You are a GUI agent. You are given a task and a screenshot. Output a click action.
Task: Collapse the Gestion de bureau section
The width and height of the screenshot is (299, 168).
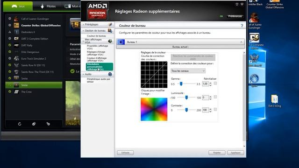point(83,31)
